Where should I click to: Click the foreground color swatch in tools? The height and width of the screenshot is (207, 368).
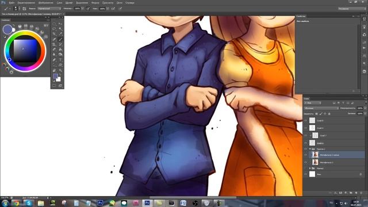tap(55, 76)
